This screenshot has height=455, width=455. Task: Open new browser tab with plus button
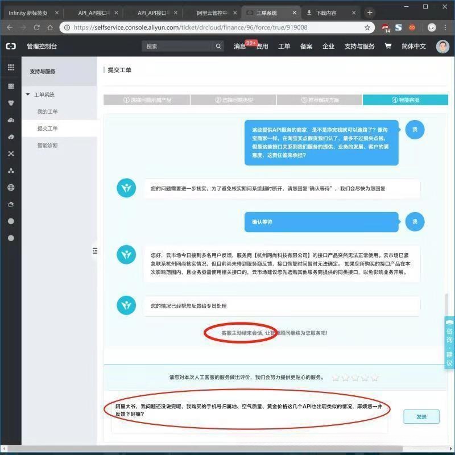coord(370,13)
